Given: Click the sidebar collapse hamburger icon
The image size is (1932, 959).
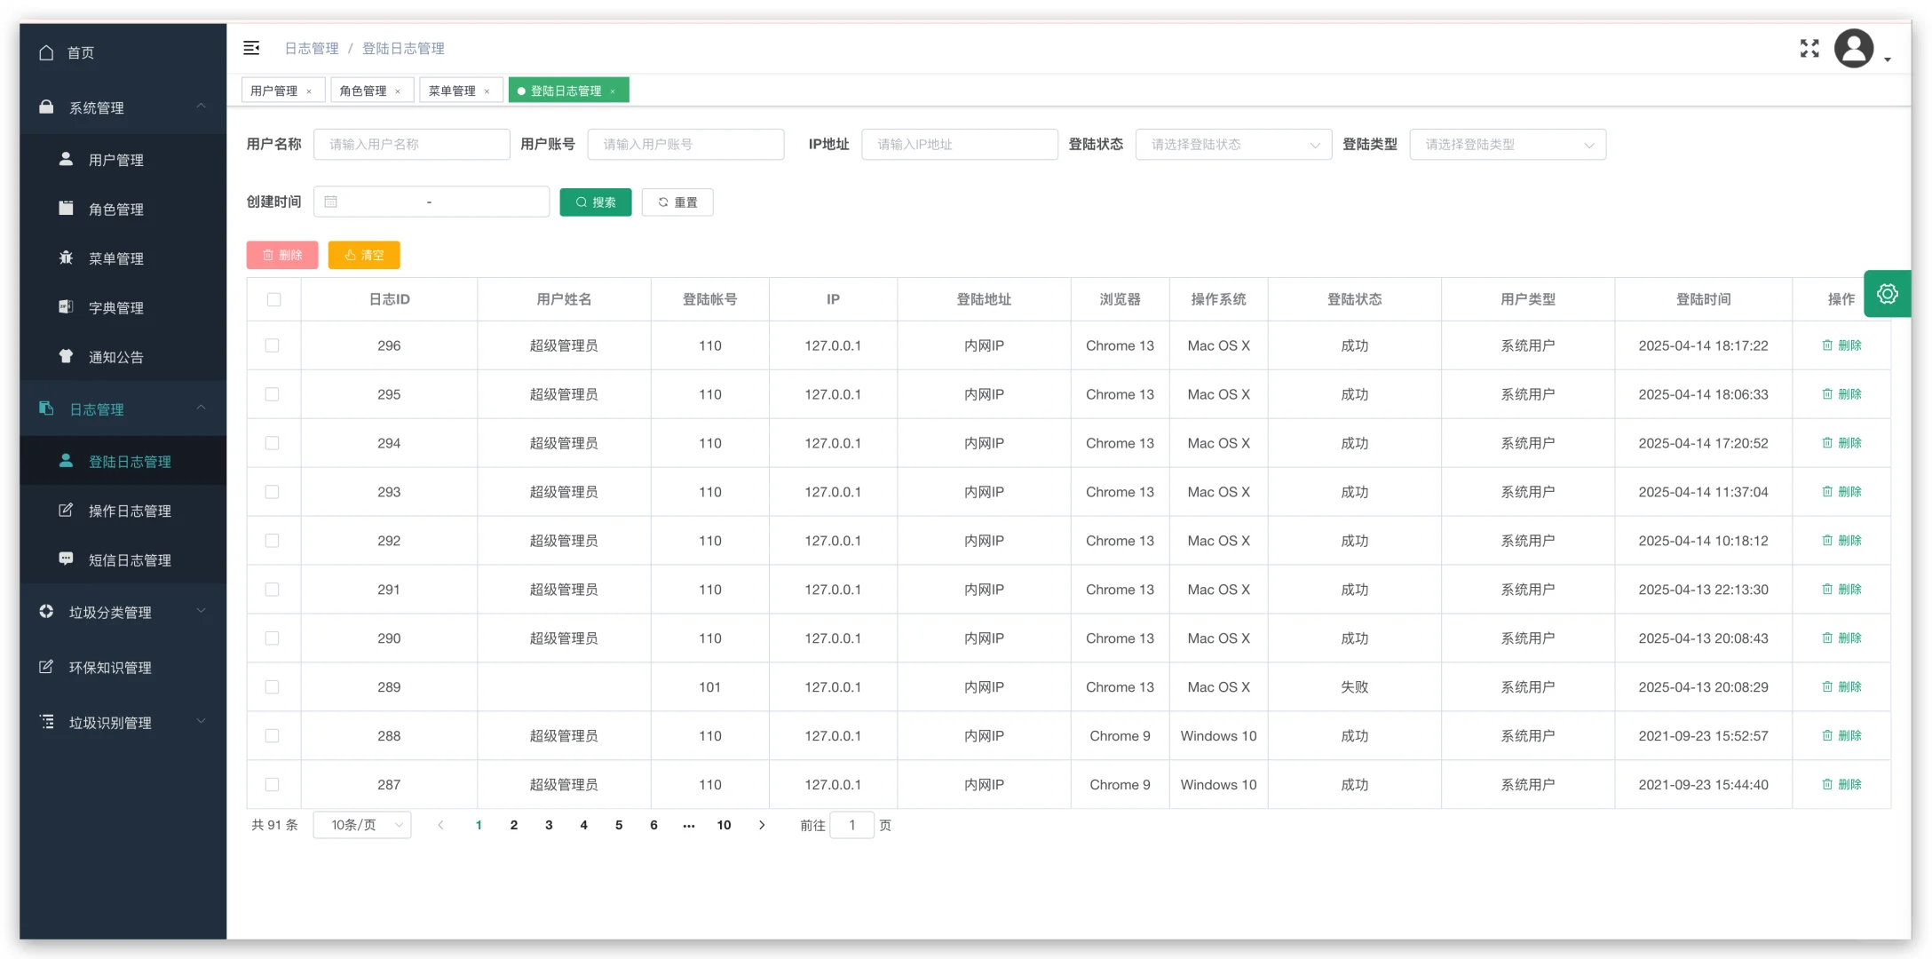Looking at the screenshot, I should 251,48.
